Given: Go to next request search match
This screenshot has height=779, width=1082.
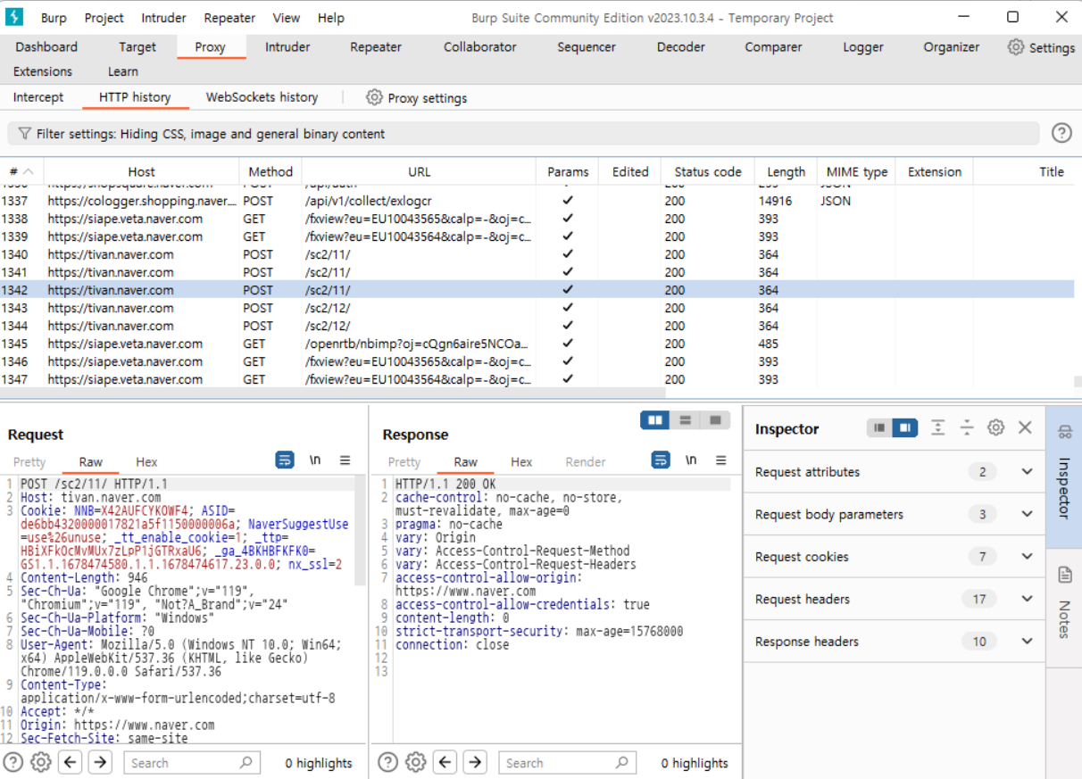Looking at the screenshot, I should pyautogui.click(x=100, y=762).
